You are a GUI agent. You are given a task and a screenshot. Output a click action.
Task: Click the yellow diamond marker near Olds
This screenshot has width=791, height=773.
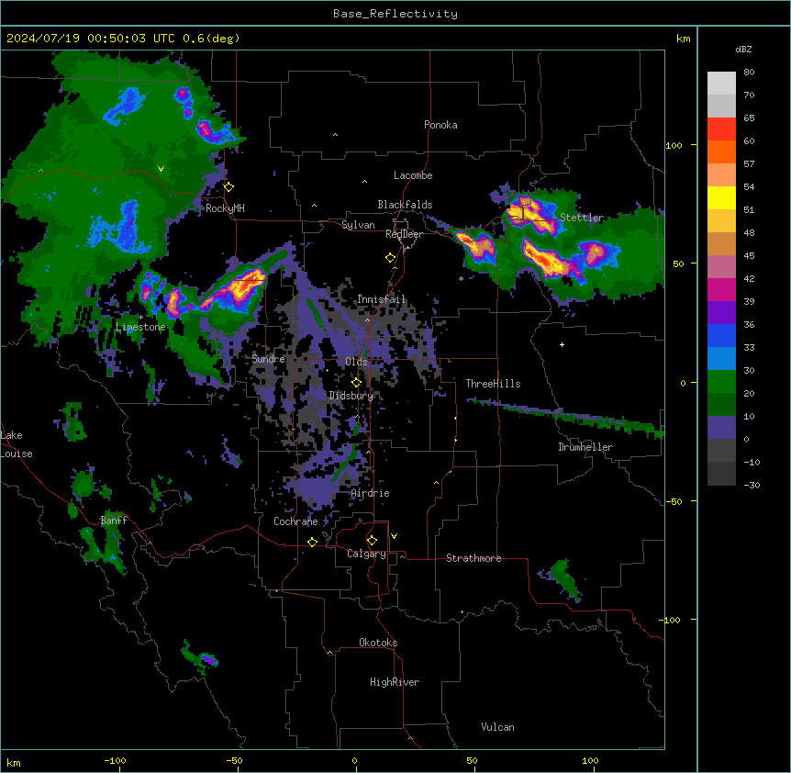pyautogui.click(x=356, y=383)
